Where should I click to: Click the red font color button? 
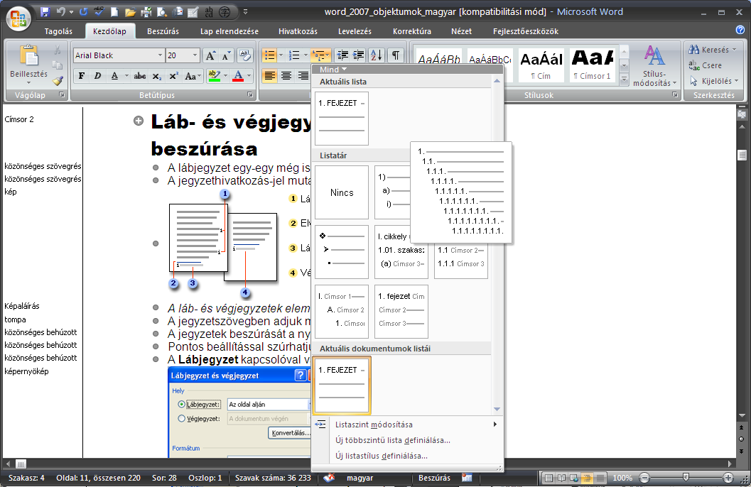coord(238,76)
